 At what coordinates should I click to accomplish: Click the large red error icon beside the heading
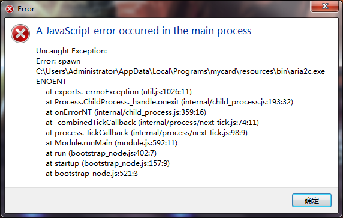click(x=20, y=34)
